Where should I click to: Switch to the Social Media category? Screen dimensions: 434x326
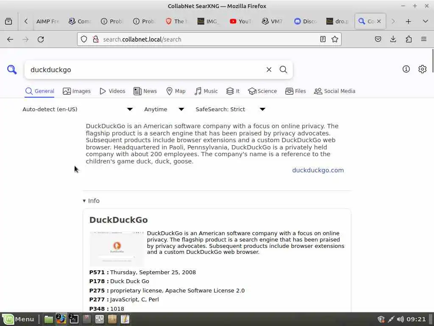335,91
